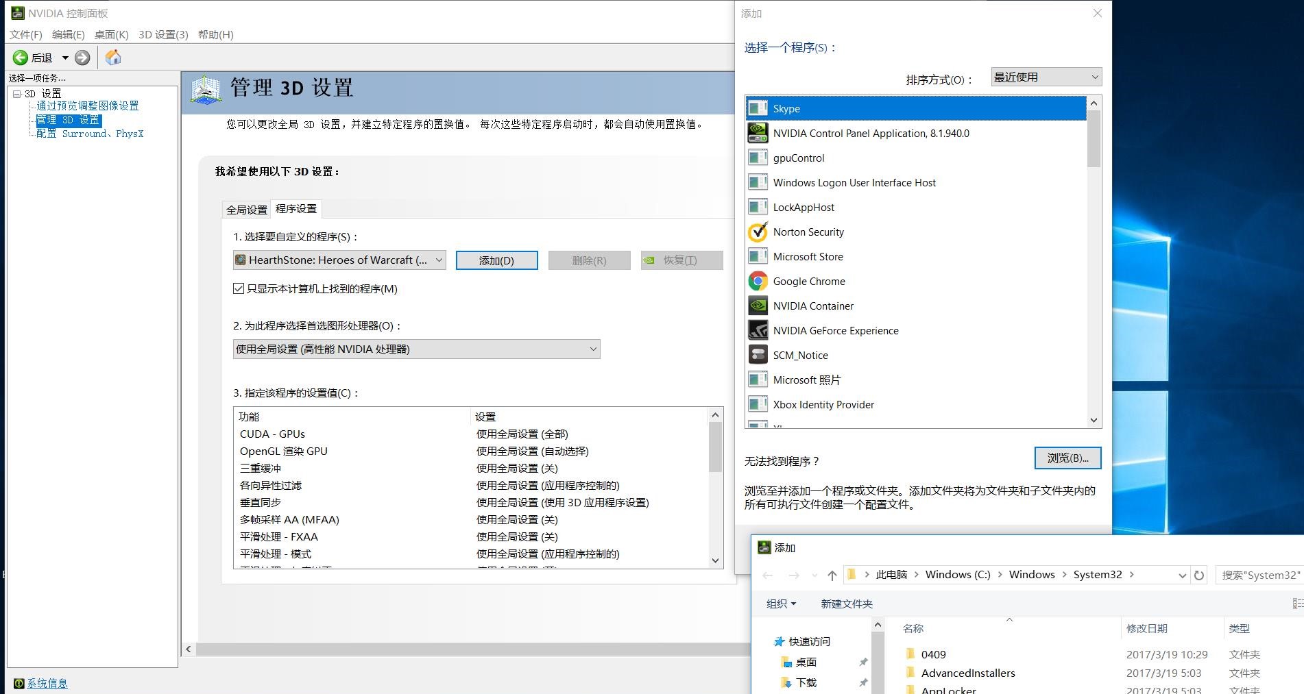Click the system information icon at bottom left
This screenshot has width=1304, height=694.
click(19, 683)
